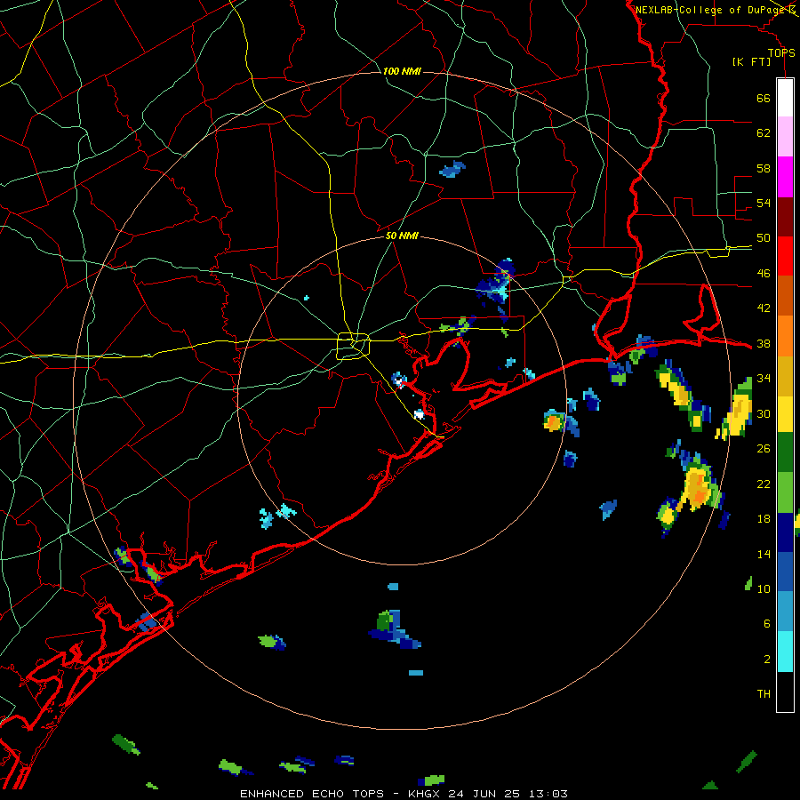Screen dimensions: 800x800
Task: Click the cyan legend swatch
Action: click(785, 652)
